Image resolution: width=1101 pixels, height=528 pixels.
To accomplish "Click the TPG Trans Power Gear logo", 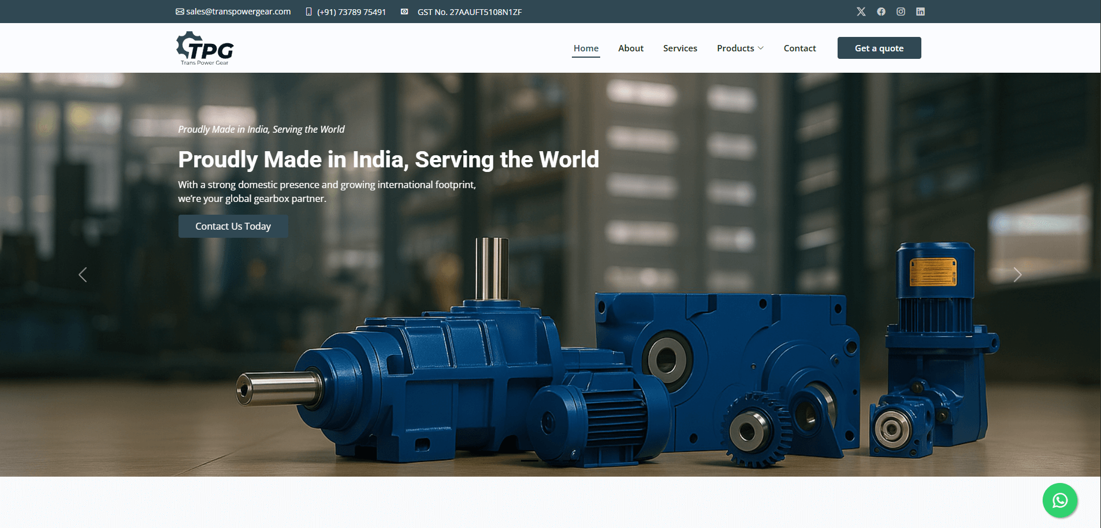I will [205, 48].
